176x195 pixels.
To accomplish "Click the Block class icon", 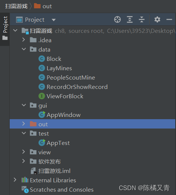I will point(42,59).
